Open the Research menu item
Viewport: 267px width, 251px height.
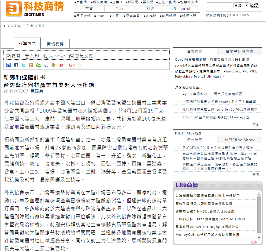[x=182, y=9]
